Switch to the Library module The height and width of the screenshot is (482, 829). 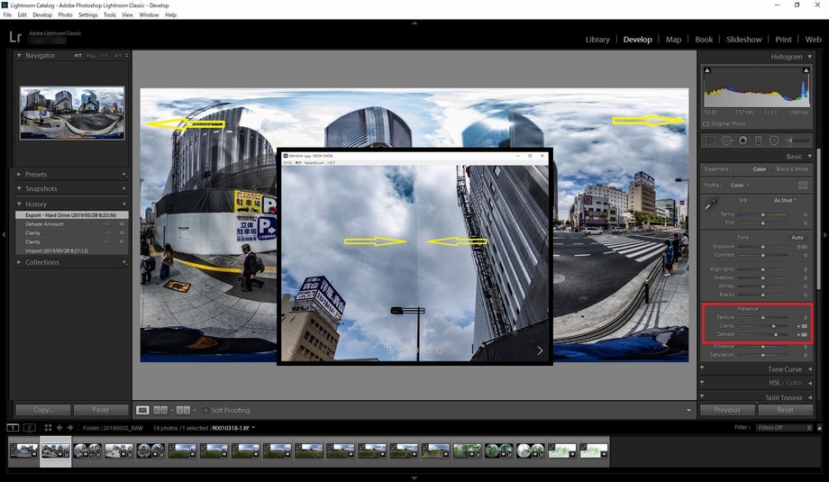click(x=597, y=40)
